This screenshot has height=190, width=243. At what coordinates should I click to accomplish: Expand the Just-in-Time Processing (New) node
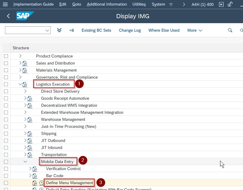(x=25, y=126)
